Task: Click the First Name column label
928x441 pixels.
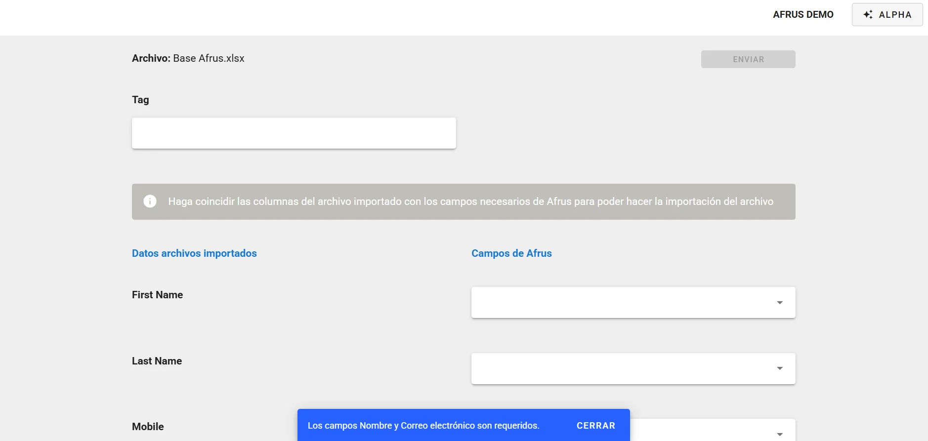Action: pos(157,295)
